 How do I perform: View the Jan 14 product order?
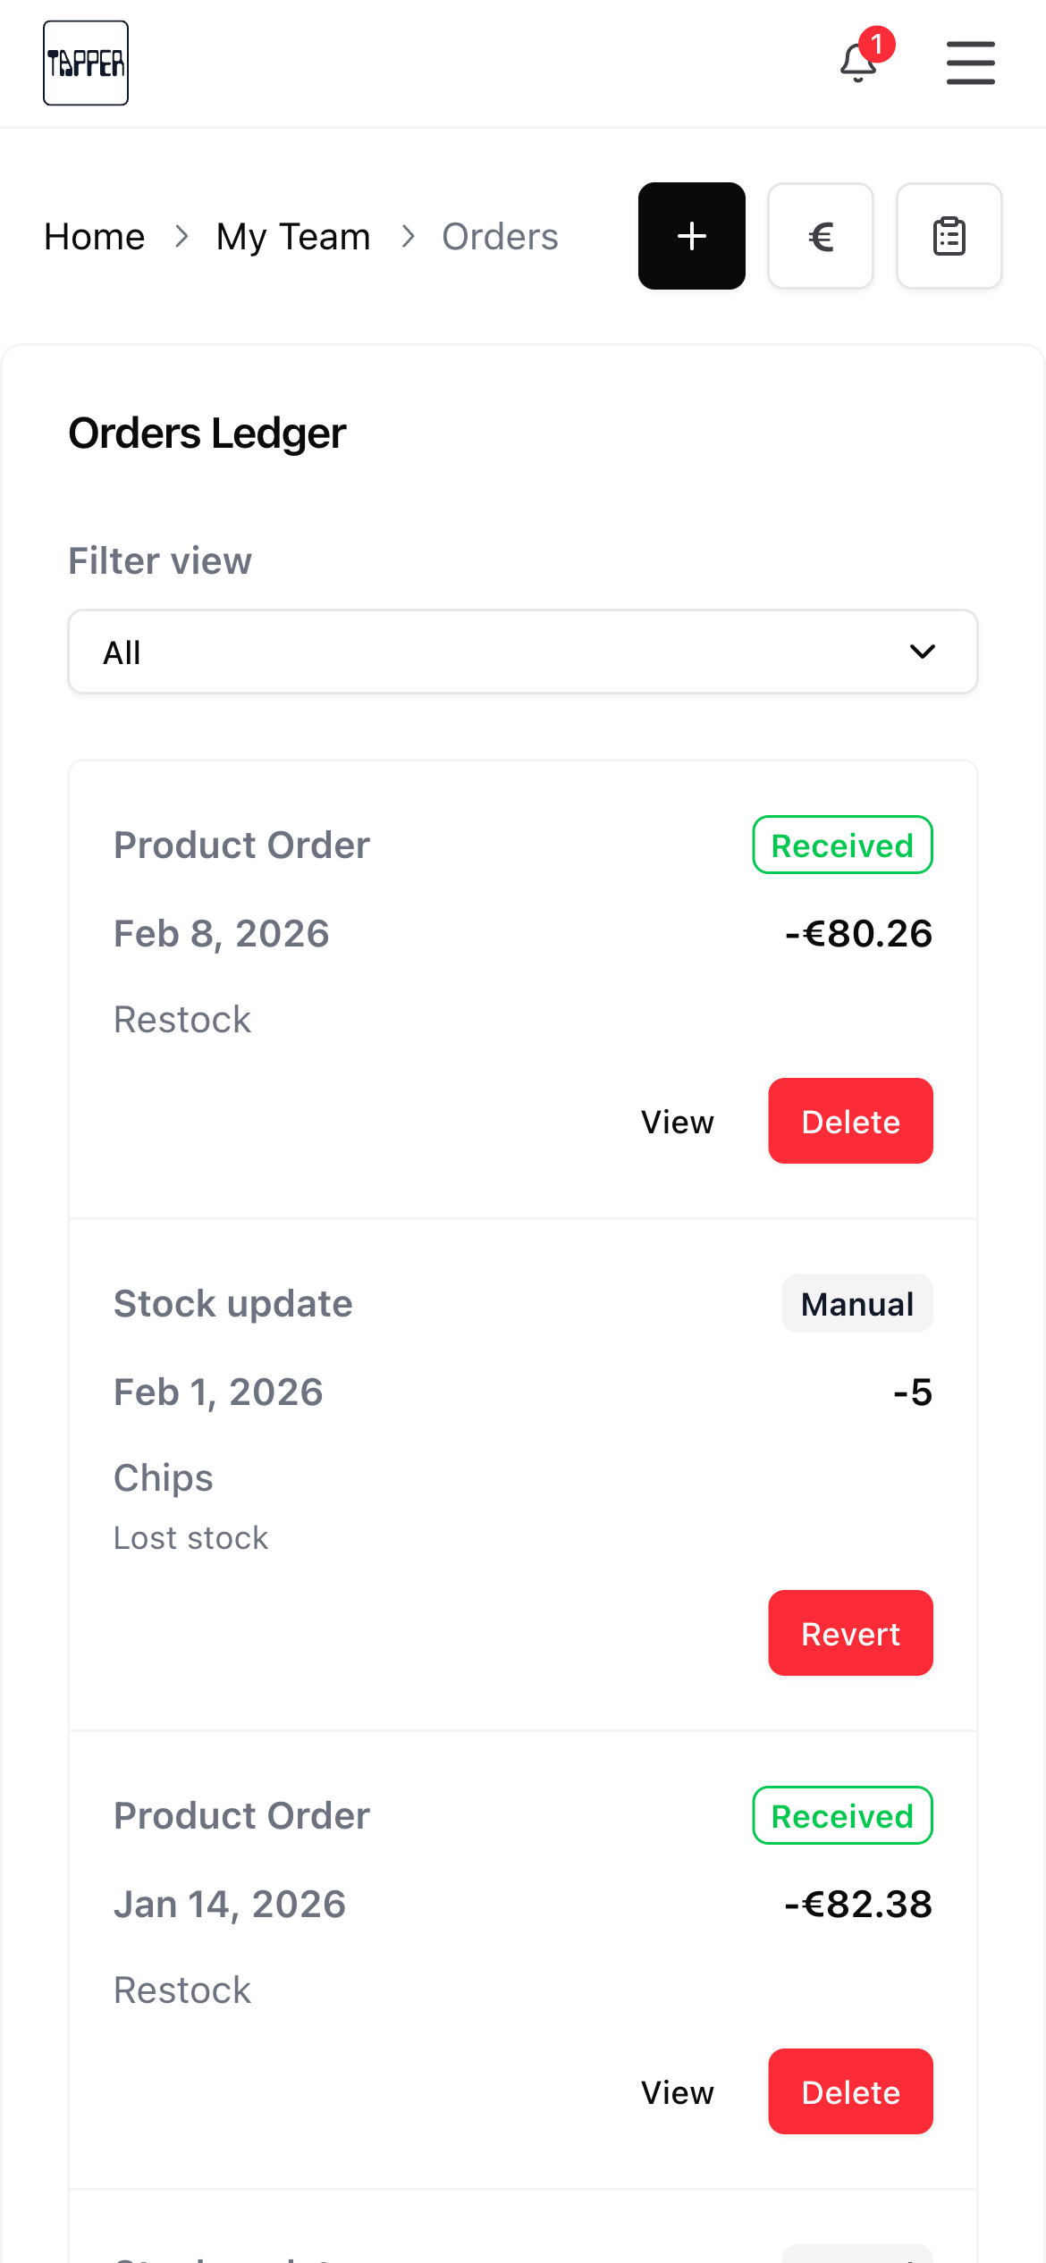click(677, 2092)
